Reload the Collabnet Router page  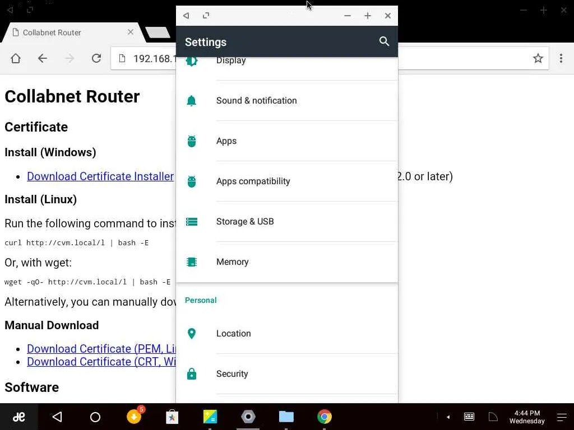pos(96,58)
